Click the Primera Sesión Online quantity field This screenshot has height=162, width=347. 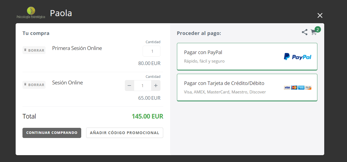pyautogui.click(x=151, y=51)
